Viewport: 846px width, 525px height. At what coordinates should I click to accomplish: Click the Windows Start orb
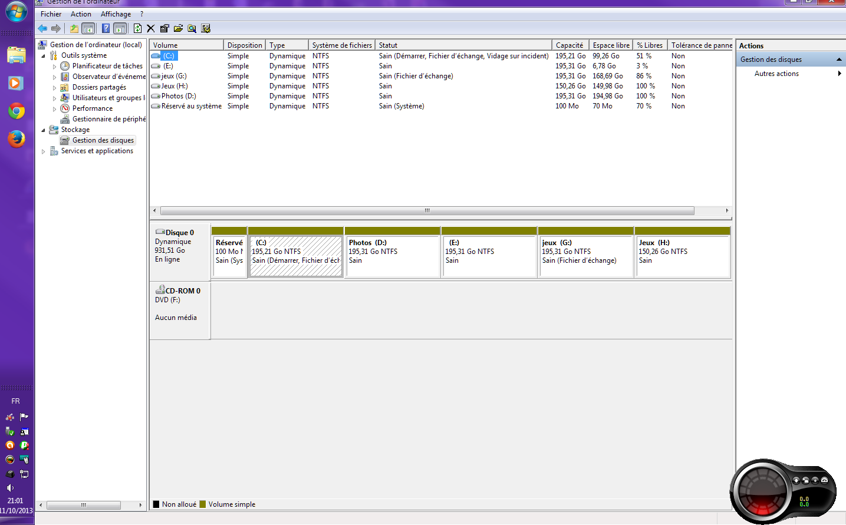click(x=17, y=12)
